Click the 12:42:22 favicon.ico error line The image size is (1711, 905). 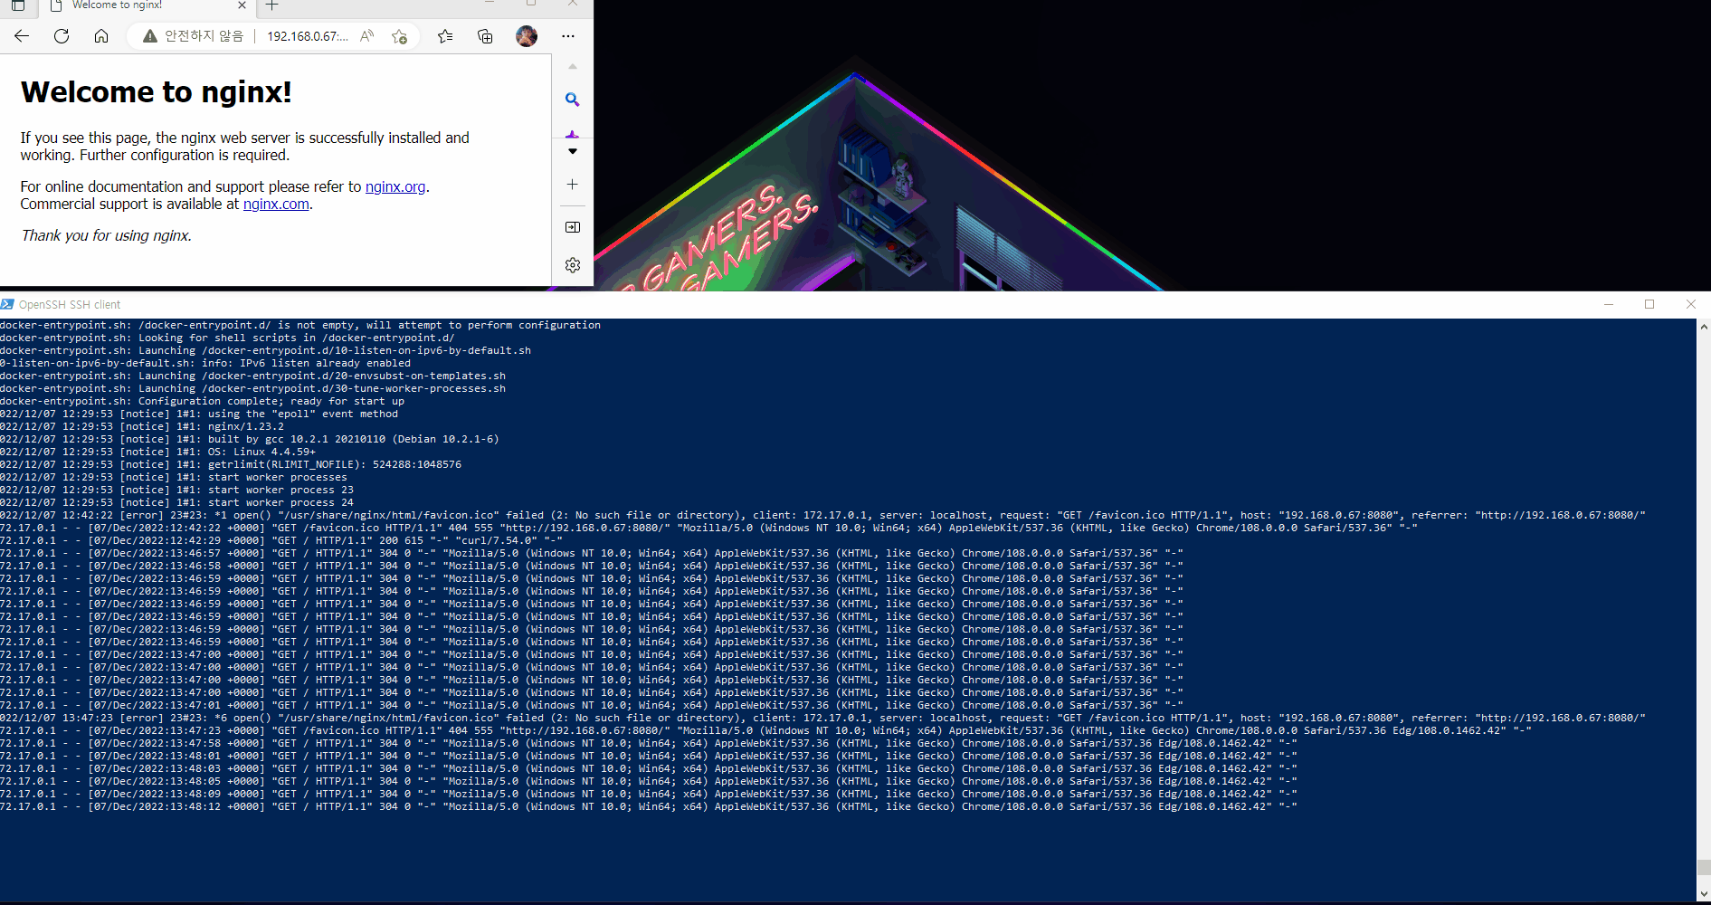822,516
